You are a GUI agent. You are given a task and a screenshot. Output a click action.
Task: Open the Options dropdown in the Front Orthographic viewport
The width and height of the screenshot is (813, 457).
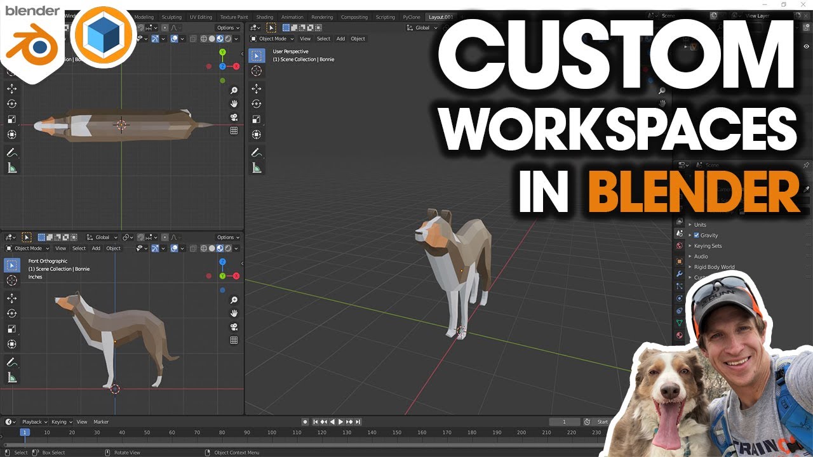228,237
